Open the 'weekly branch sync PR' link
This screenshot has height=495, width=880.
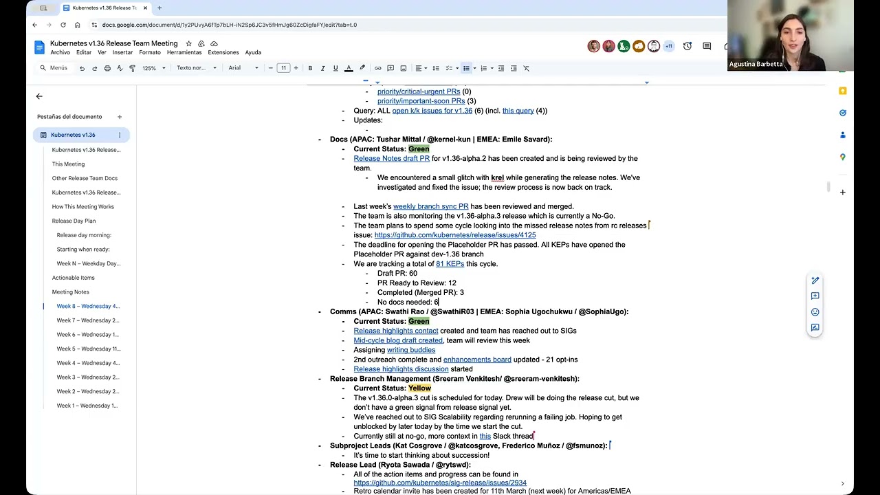pos(431,206)
